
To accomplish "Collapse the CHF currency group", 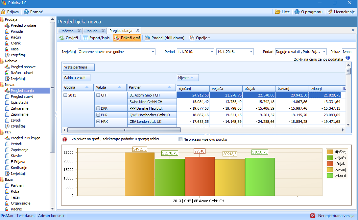I will (x=98, y=95).
